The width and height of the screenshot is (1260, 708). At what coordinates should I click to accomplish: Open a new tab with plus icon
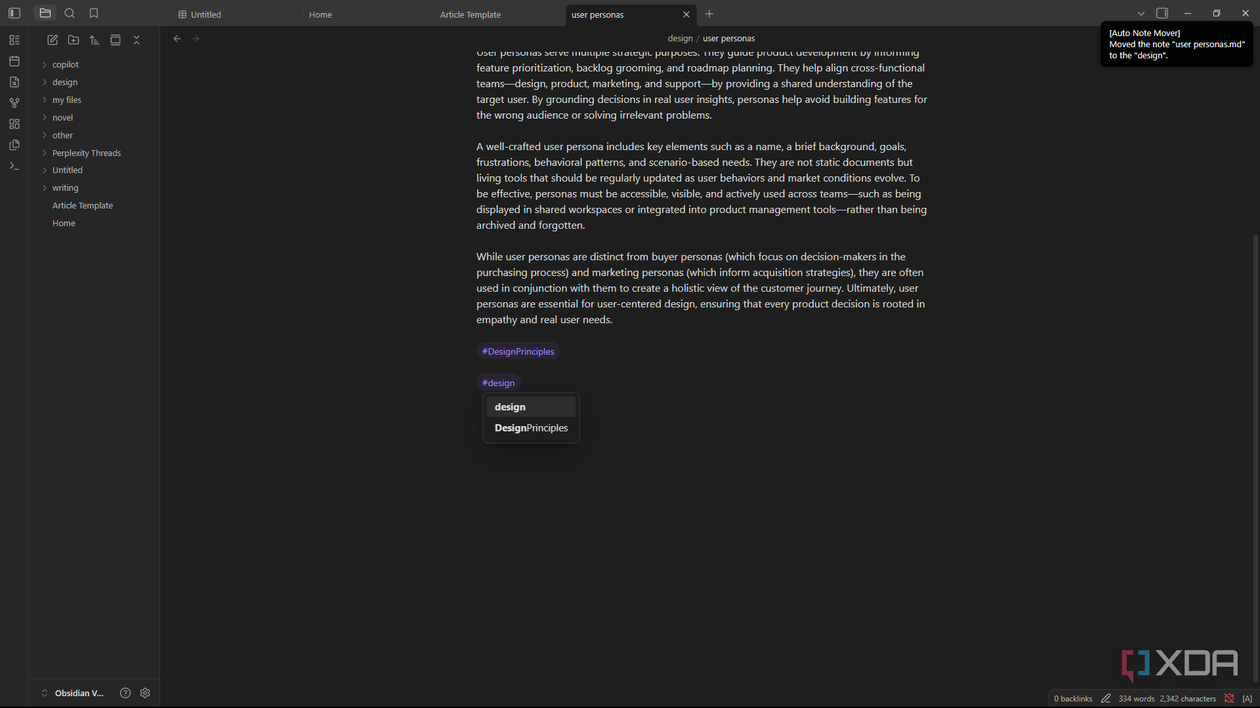pyautogui.click(x=709, y=14)
